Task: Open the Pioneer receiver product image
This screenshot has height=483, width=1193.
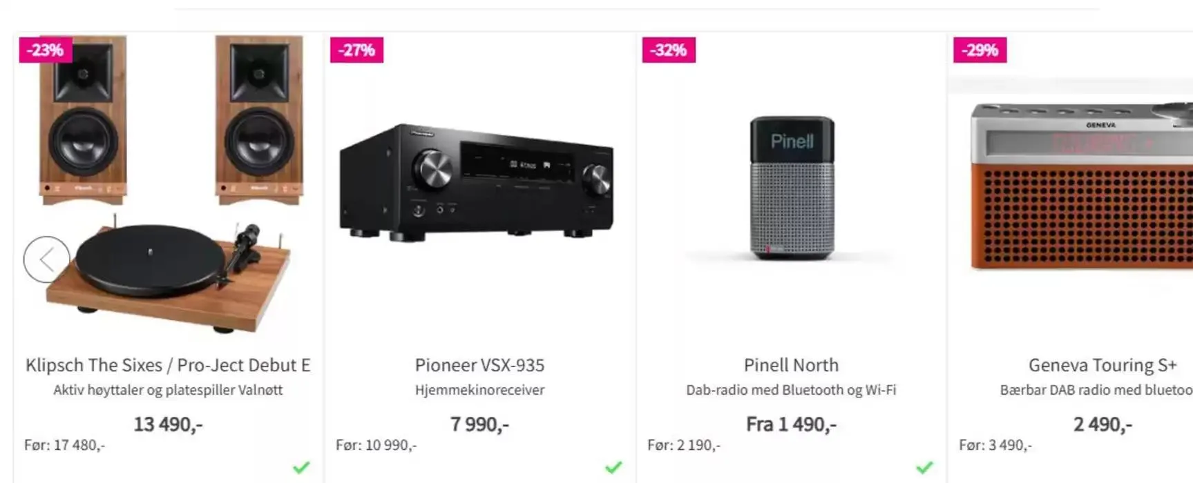Action: click(x=477, y=183)
